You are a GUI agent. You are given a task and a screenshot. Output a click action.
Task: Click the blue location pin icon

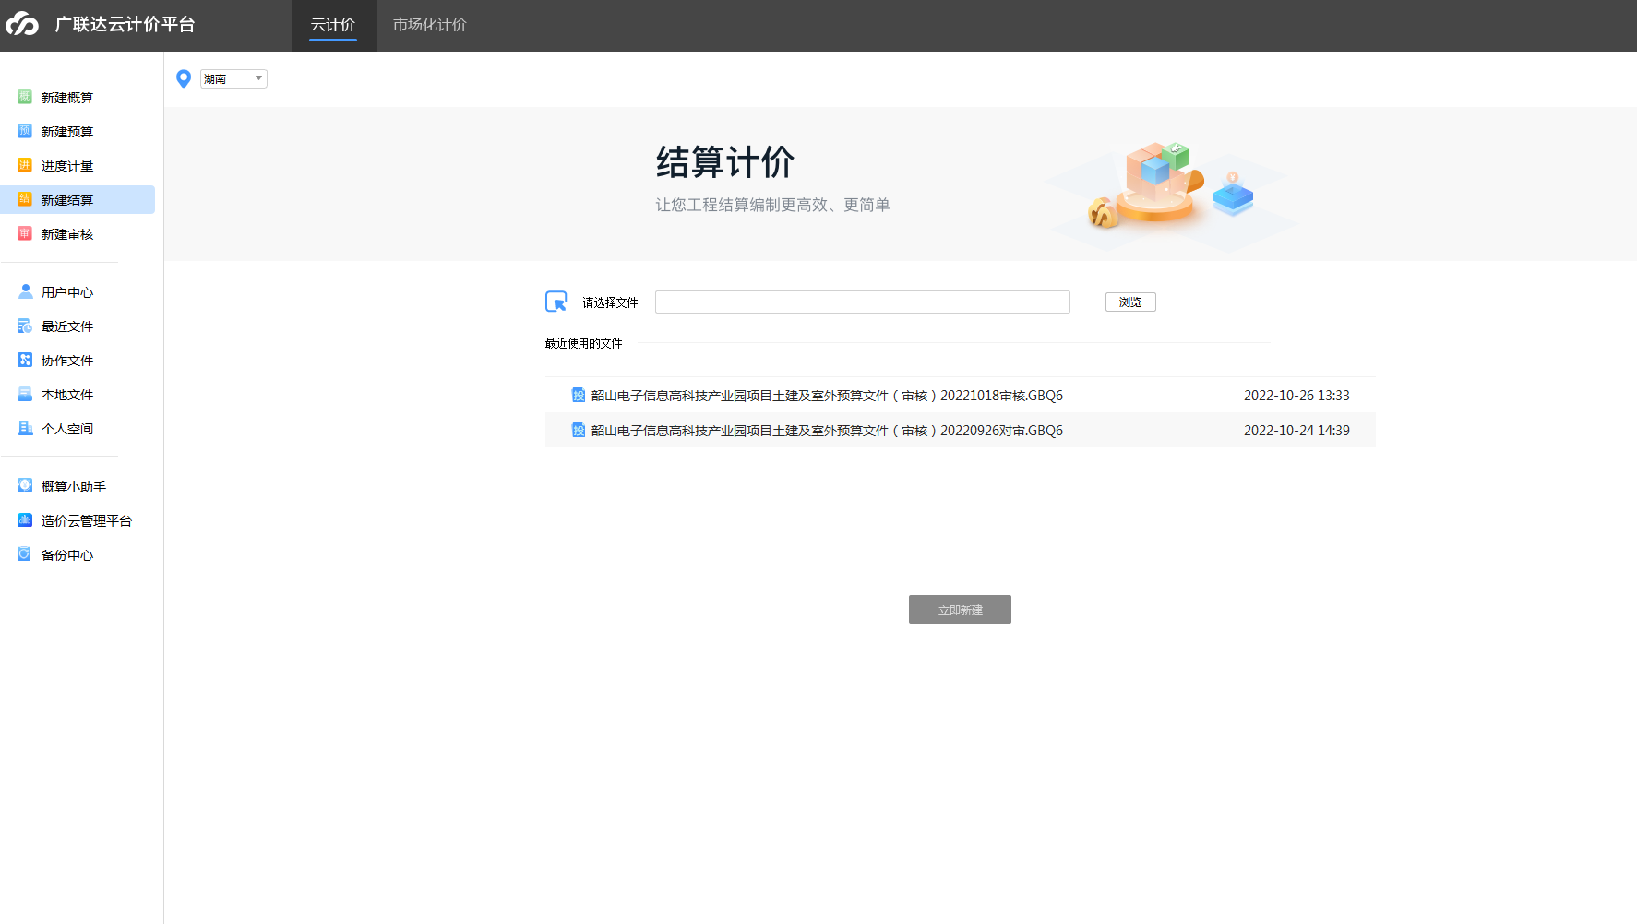click(x=184, y=79)
